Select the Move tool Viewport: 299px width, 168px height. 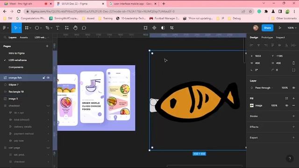tap(15, 28)
